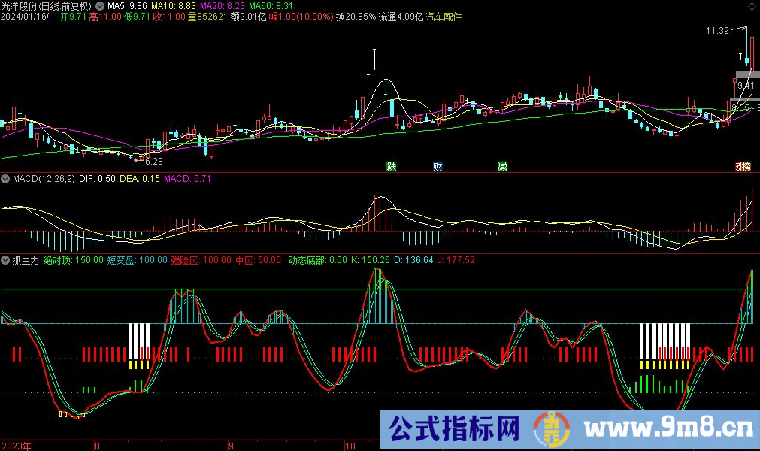Open the dropdown next to 光洋股份 title

(x=100, y=6)
